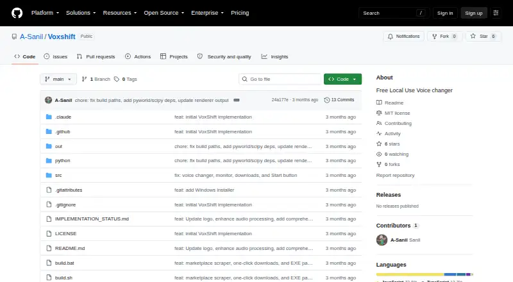Image resolution: width=513 pixels, height=282 pixels.
Task: View the 13 Commits history
Action: pyautogui.click(x=339, y=100)
